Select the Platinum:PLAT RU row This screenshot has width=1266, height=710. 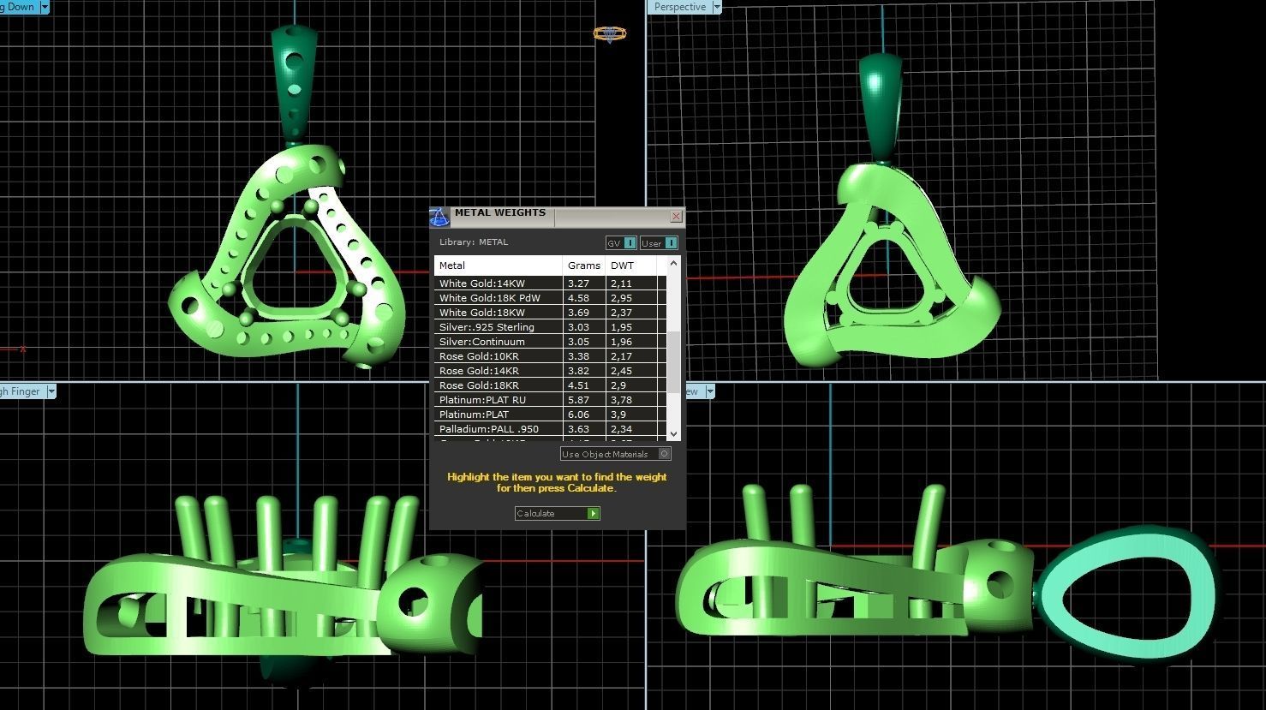click(550, 400)
